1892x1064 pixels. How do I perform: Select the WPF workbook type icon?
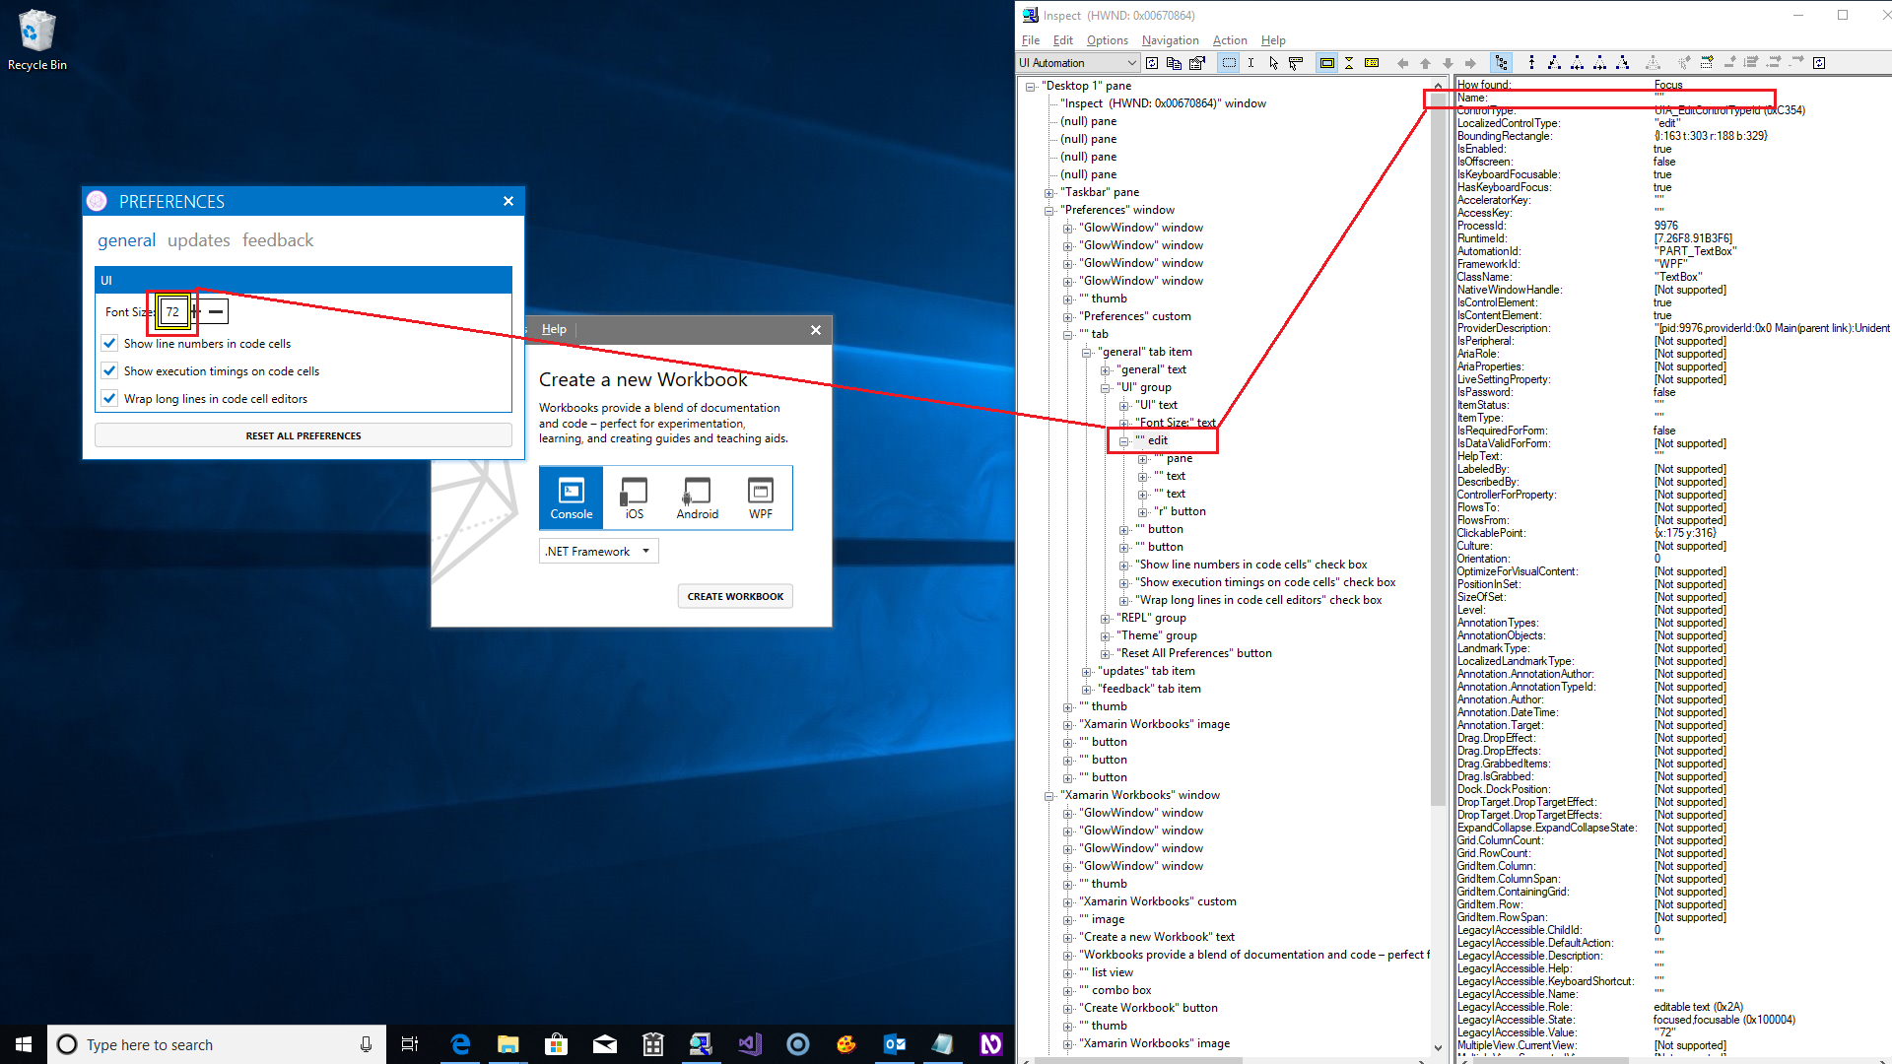pos(760,498)
